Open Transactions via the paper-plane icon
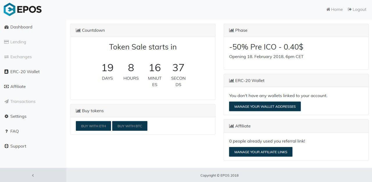This screenshot has height=182, width=372. [x=6, y=101]
